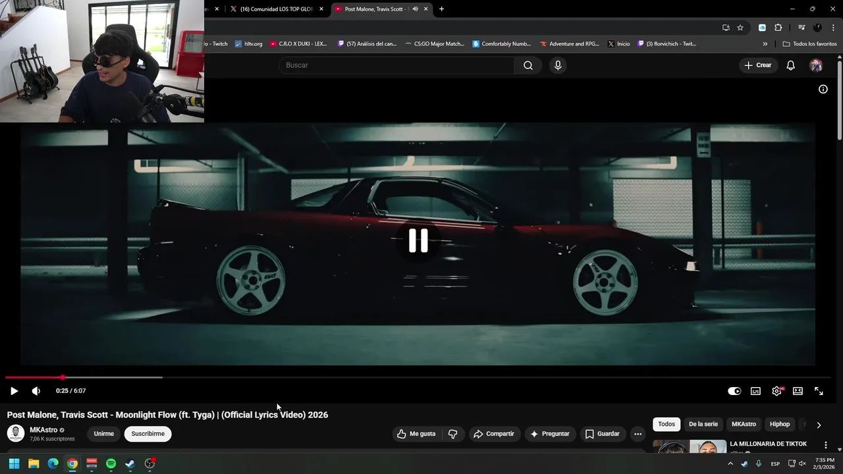Open YouTube notifications bell
This screenshot has width=843, height=474.
tap(791, 65)
